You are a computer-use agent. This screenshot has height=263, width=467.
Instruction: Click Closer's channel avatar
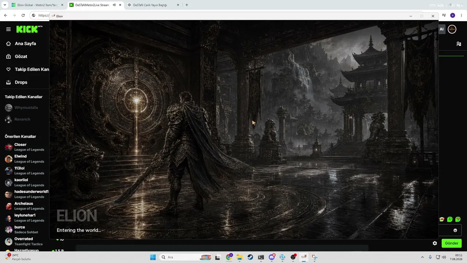coord(8,147)
